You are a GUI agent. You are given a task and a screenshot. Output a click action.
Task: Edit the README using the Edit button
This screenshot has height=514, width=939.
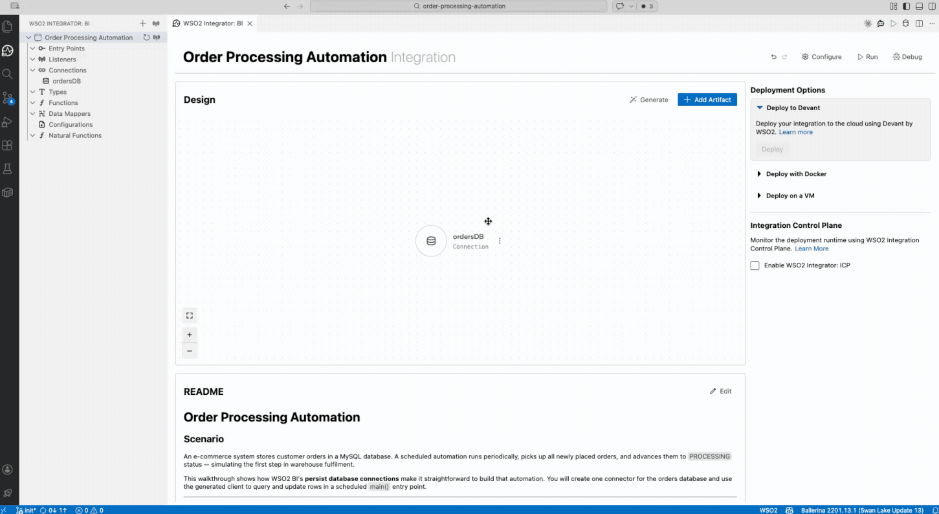721,391
